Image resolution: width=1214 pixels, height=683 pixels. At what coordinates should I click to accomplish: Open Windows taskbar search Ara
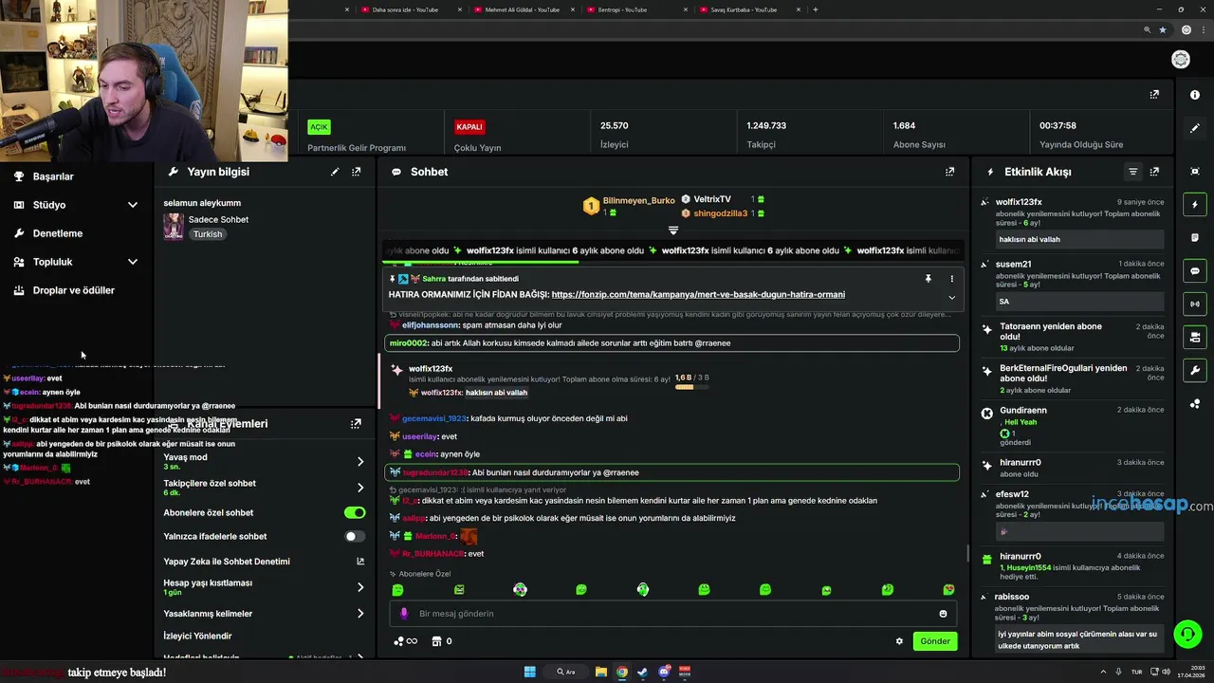(566, 672)
